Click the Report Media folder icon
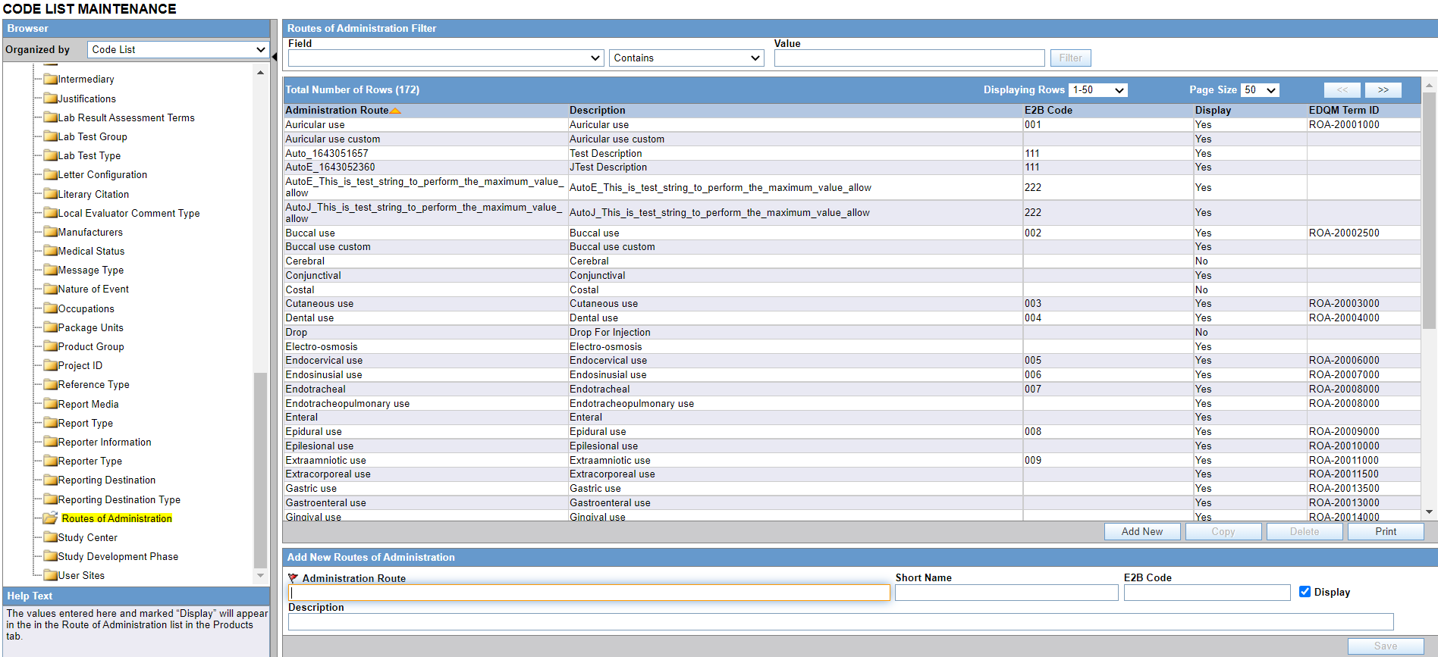This screenshot has height=657, width=1438. point(51,404)
